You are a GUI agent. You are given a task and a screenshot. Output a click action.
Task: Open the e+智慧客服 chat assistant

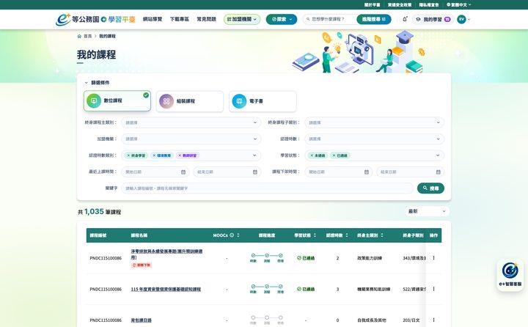(510, 275)
